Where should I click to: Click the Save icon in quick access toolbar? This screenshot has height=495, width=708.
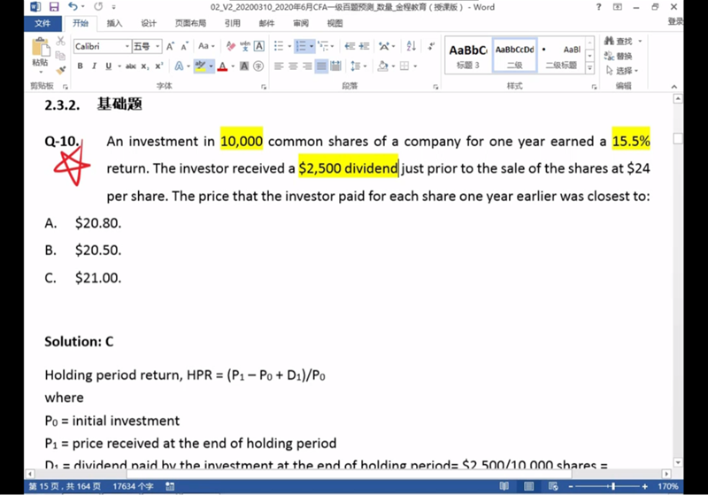click(54, 7)
